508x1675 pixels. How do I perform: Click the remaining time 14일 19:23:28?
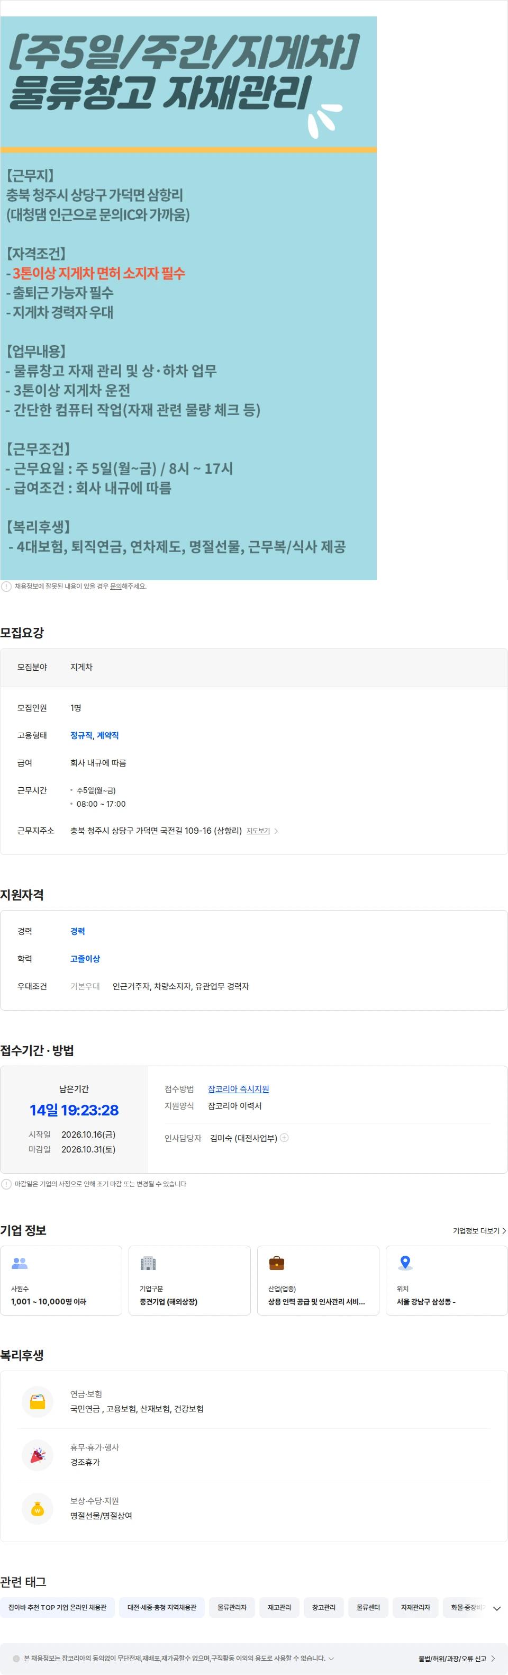click(x=74, y=1110)
